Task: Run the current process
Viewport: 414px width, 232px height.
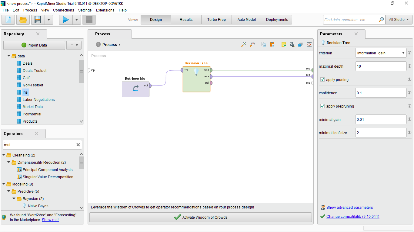Action: click(66, 20)
